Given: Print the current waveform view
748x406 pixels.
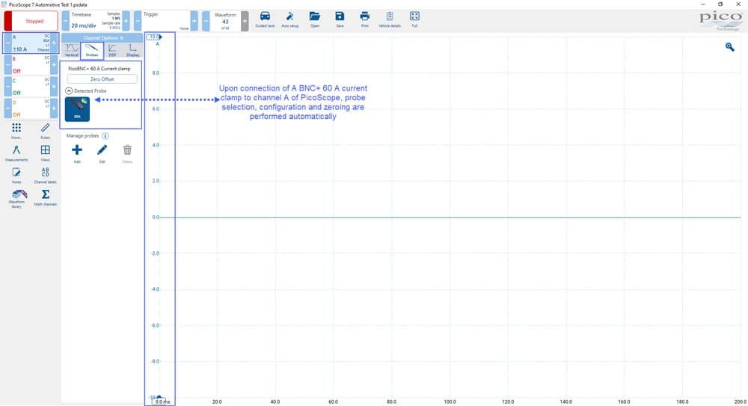Looking at the screenshot, I should (364, 19).
